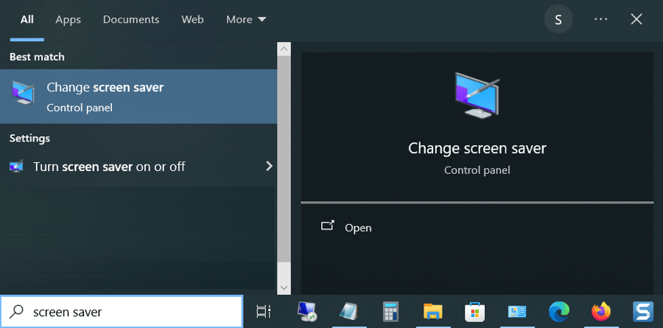
Task: Launch Calculator from the taskbar
Action: pyautogui.click(x=390, y=313)
